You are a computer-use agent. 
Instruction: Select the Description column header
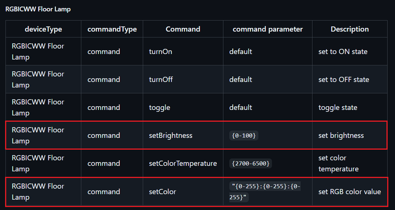click(349, 29)
